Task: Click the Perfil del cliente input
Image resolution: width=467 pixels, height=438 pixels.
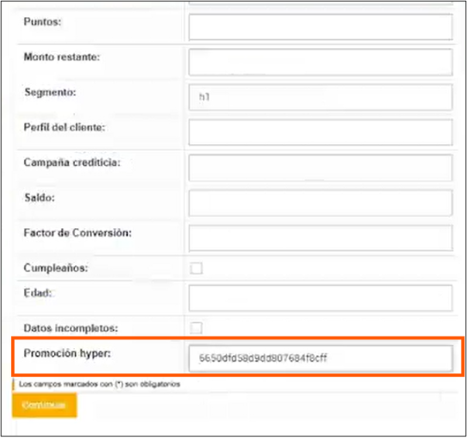Action: pos(320,132)
